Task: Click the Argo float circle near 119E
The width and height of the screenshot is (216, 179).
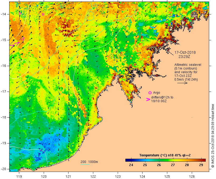Action: point(20,13)
